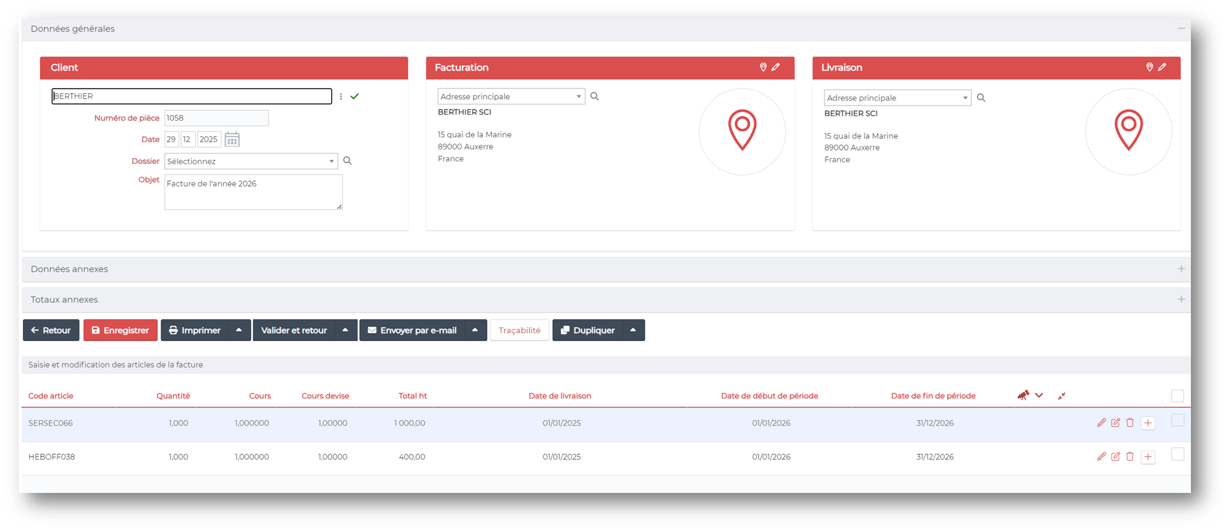Click the telescope icon in the table header
The width and height of the screenshot is (1229, 531).
tap(1023, 396)
